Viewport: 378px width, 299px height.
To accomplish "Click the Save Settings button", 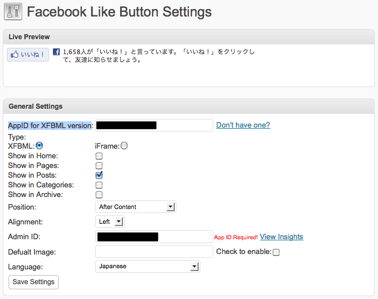I will 34,282.
